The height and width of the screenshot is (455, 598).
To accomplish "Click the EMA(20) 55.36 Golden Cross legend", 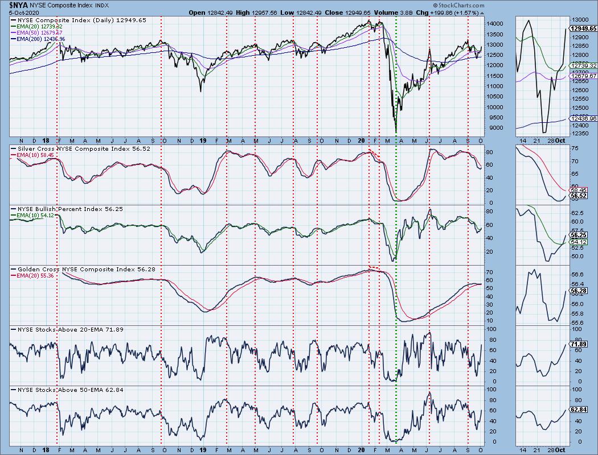I will [32, 275].
